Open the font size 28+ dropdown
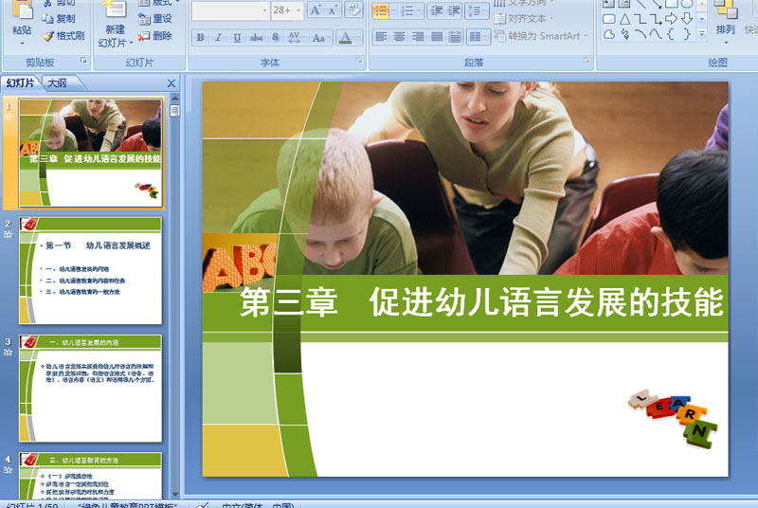This screenshot has height=508, width=758. click(x=298, y=10)
